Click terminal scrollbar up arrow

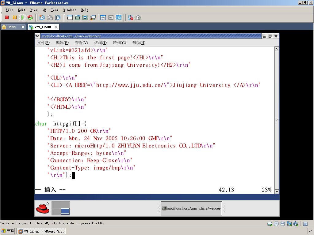tap(277, 49)
